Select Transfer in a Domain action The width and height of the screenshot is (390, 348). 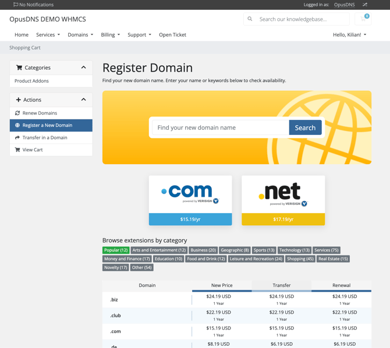tap(51, 137)
